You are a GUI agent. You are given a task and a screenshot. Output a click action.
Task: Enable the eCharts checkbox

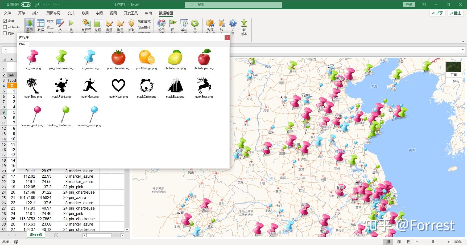pyautogui.click(x=5, y=27)
